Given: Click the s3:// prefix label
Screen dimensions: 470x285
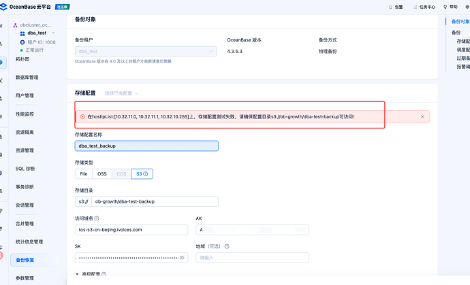Looking at the screenshot, I should [83, 202].
